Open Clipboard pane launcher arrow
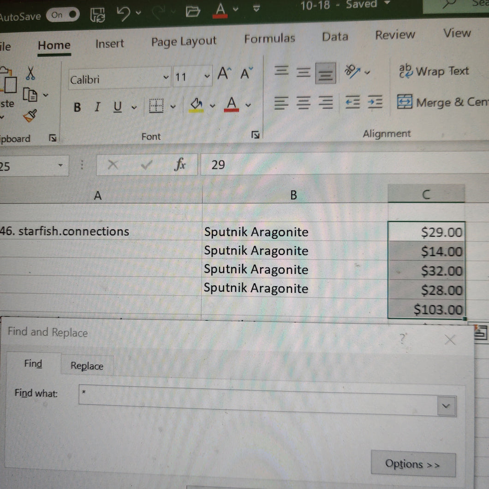The image size is (489, 489). pos(53,138)
